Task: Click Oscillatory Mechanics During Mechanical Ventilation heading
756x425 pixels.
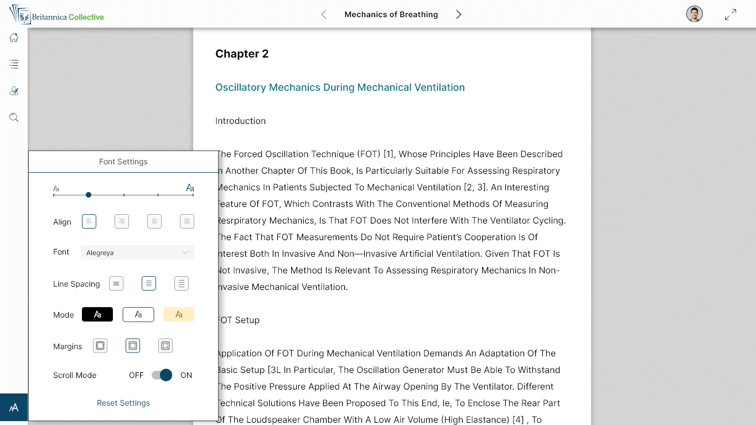Action: point(340,87)
